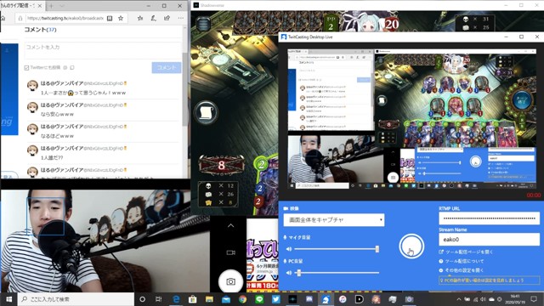Open the tool broadcast page link
This screenshot has height=306, width=544.
coord(466,252)
